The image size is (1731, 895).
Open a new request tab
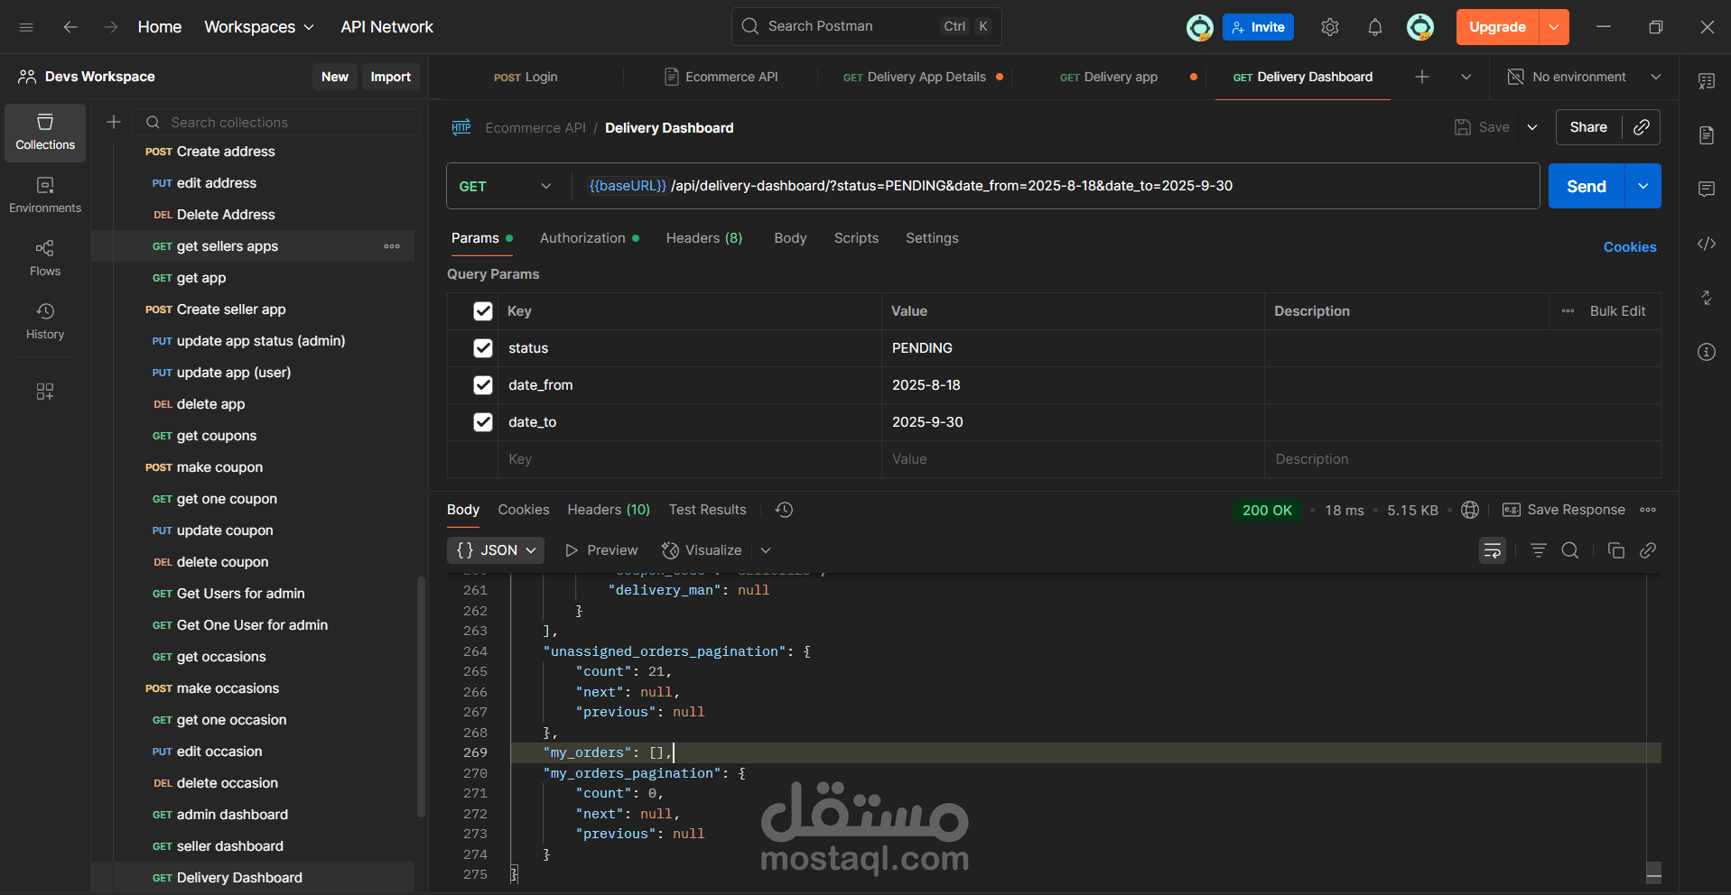point(1422,77)
